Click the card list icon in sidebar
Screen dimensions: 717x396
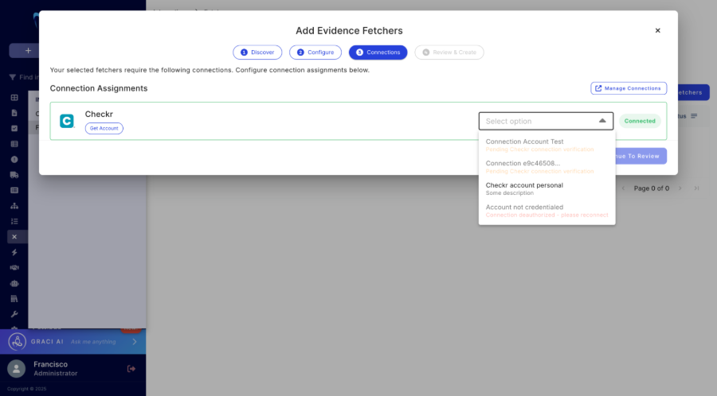[14, 190]
